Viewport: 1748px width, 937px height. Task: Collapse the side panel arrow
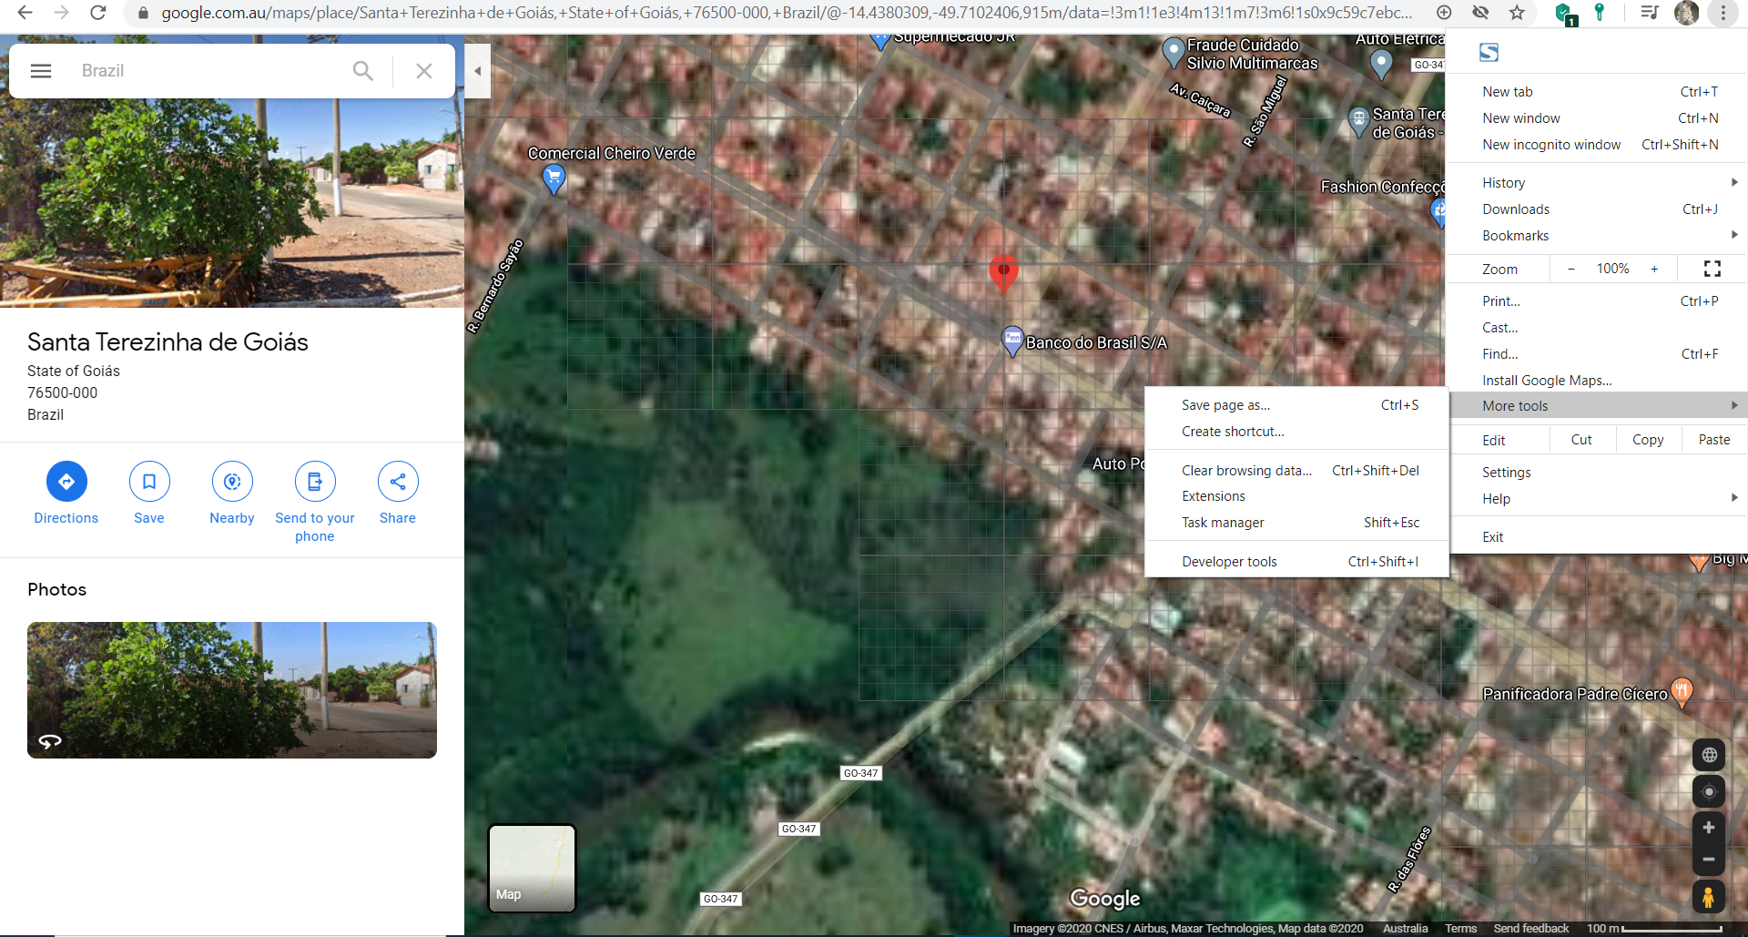pos(477,71)
